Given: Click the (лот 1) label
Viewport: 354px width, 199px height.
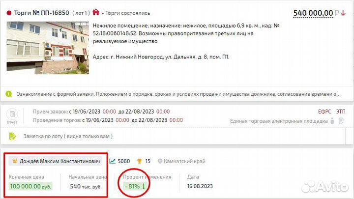Looking at the screenshot, I should pyautogui.click(x=81, y=13).
